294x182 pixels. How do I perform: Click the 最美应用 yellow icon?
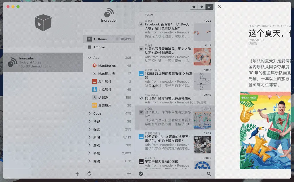[x=94, y=105]
